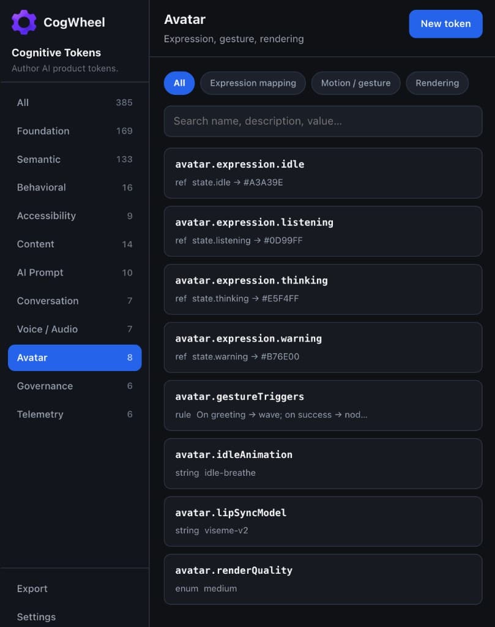Click the Cognitive Tokens heading

(56, 53)
